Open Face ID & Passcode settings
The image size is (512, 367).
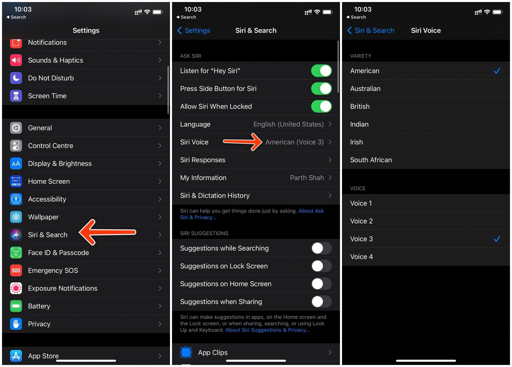click(x=85, y=252)
